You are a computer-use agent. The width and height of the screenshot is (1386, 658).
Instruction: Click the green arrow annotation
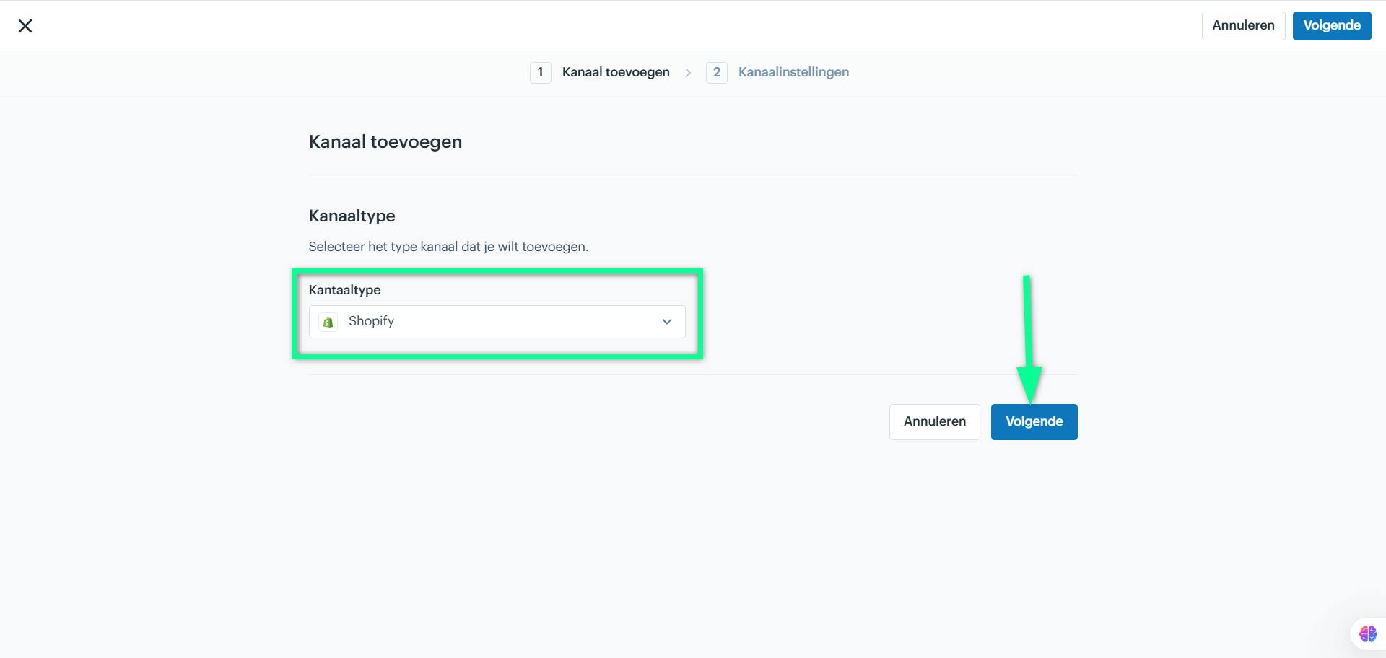click(1028, 339)
